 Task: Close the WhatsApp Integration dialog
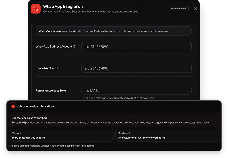(195, 9)
